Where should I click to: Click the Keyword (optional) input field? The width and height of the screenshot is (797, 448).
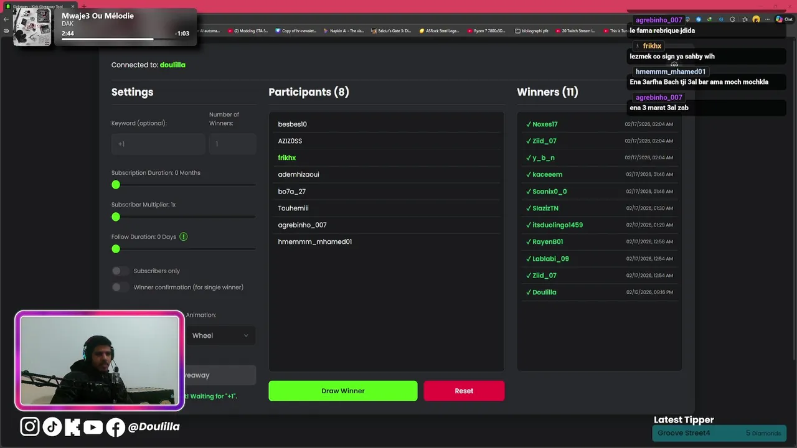point(158,144)
